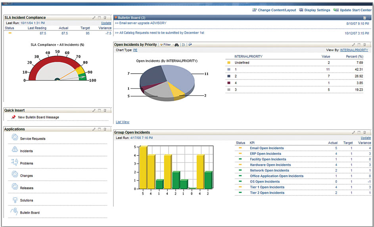Screen dimensions: 374x227
Task: Open New Bulletin Board Message in Quick Insert
Action: [x=38, y=117]
